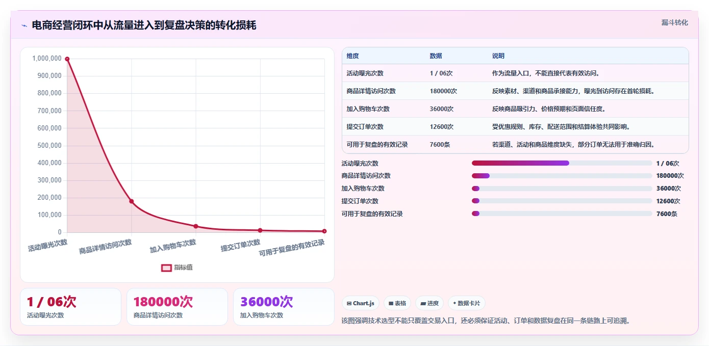Viewport: 709px width, 346px height.
Task: Click the Chart.js chip
Action: (x=360, y=303)
